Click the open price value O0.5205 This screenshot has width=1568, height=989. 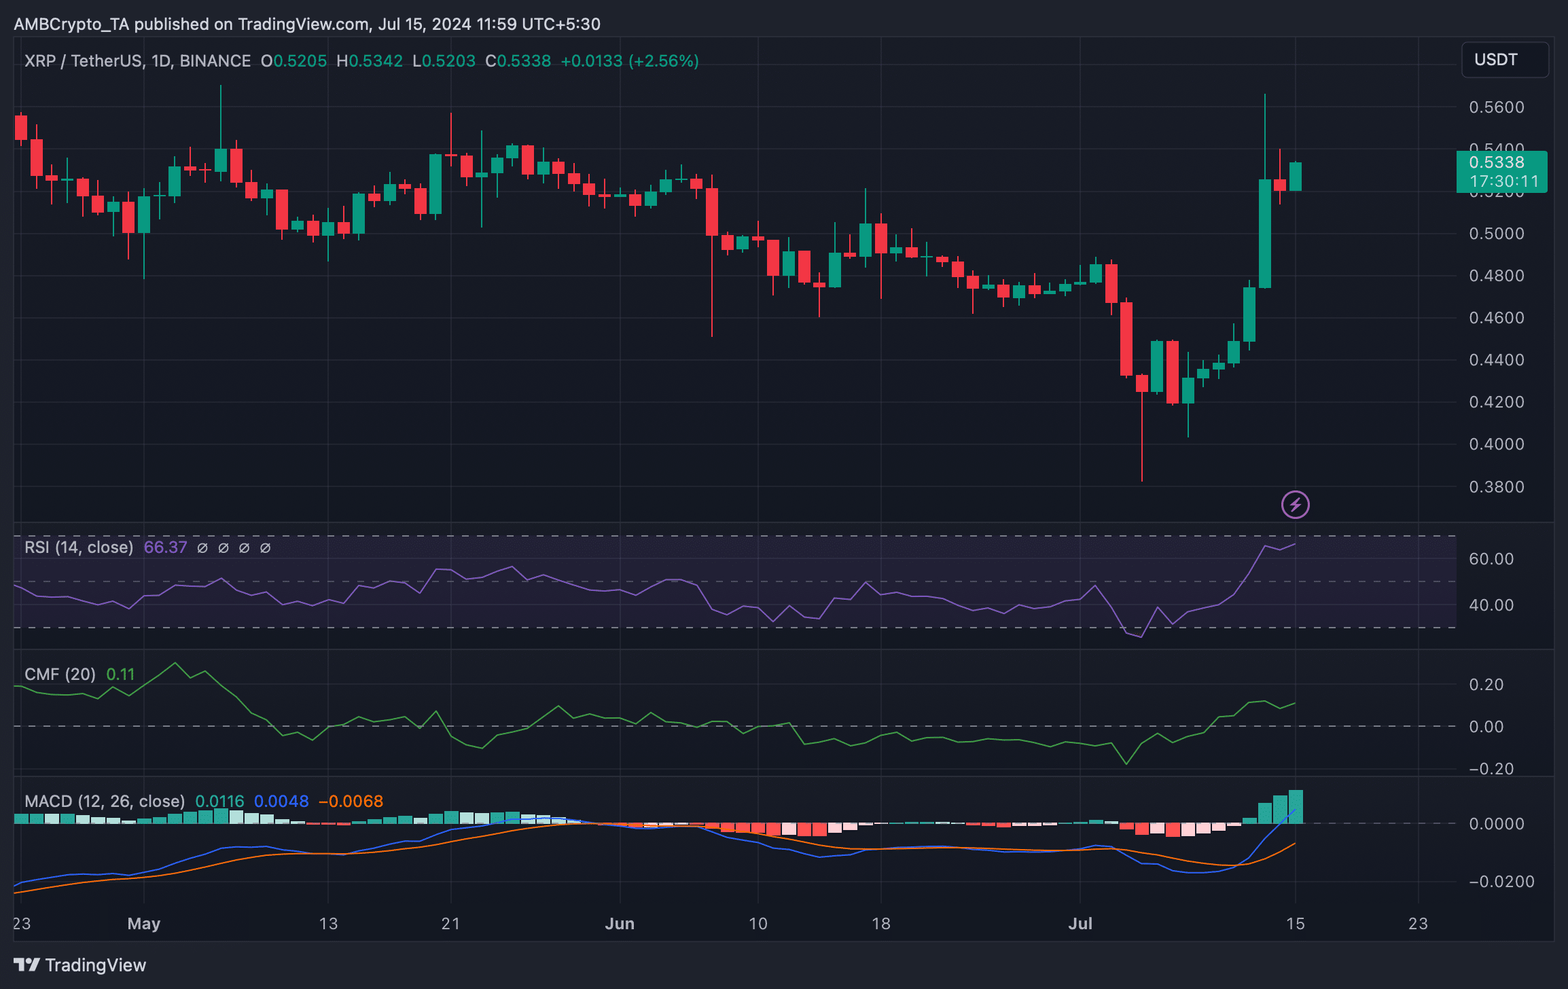tap(293, 61)
